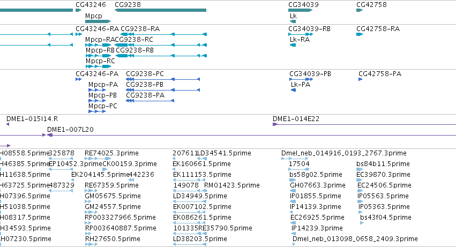The image size is (456, 247).
Task: Select clone DME1-007L20
Action: tap(70, 130)
